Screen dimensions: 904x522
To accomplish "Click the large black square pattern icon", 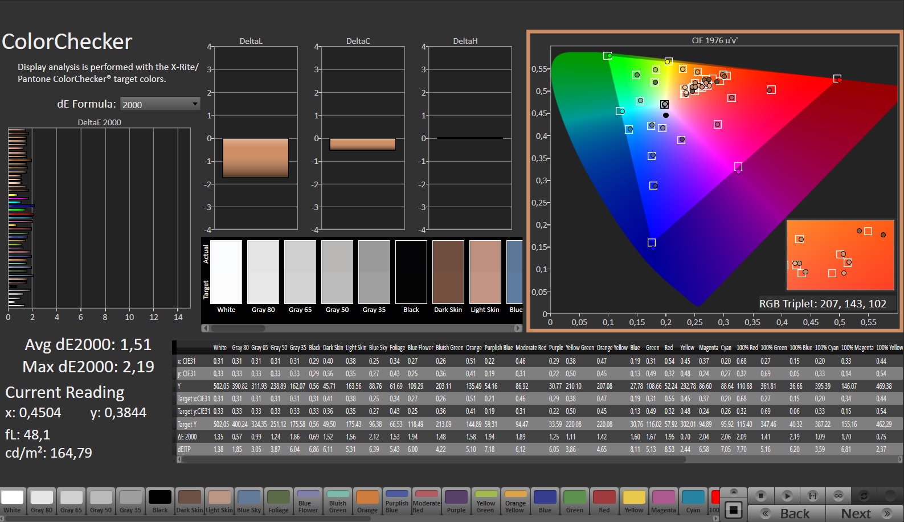I will [734, 509].
